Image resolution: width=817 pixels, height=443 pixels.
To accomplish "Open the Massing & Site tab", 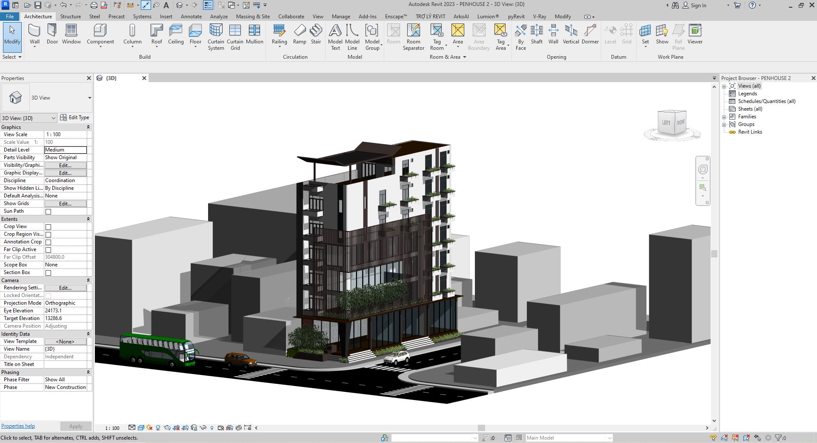I will coord(253,17).
